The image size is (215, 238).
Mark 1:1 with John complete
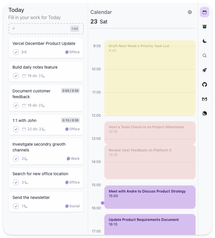(x=16, y=129)
